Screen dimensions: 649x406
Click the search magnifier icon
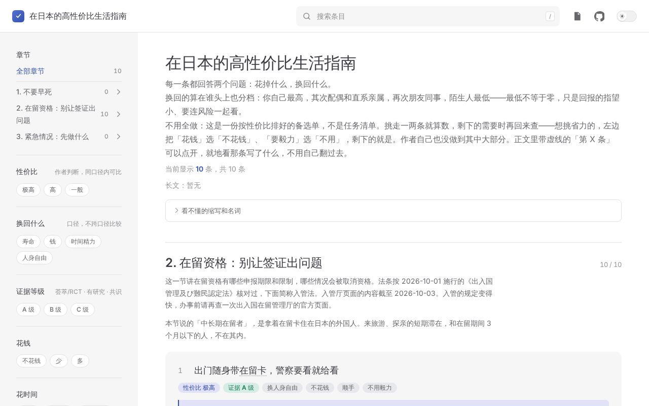307,16
